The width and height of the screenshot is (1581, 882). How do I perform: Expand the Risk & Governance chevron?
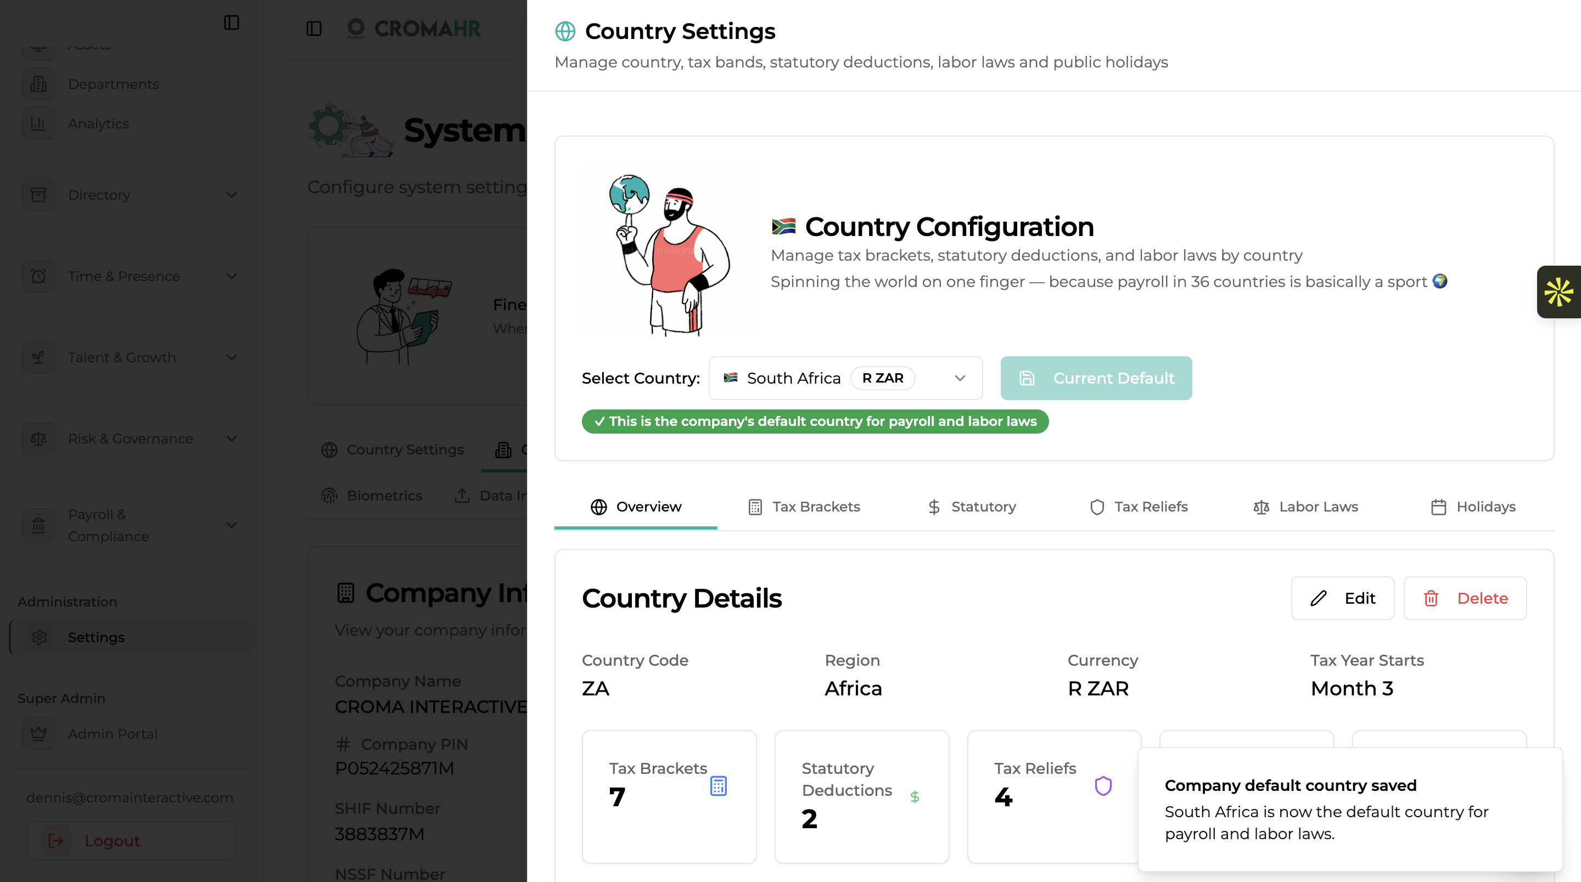(x=231, y=438)
